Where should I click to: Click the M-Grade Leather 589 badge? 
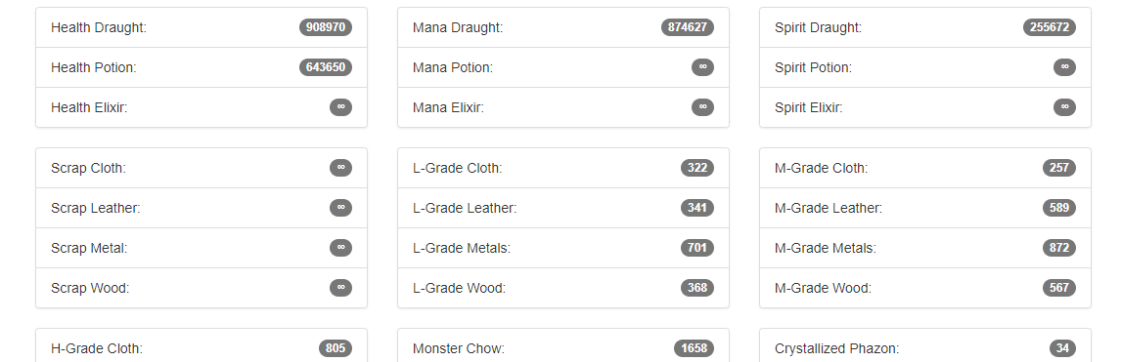tap(1059, 208)
